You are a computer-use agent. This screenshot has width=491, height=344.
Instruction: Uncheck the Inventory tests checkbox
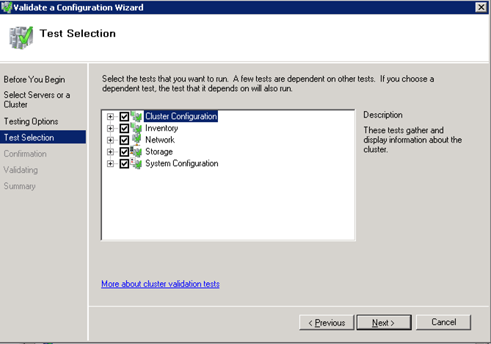(x=124, y=129)
